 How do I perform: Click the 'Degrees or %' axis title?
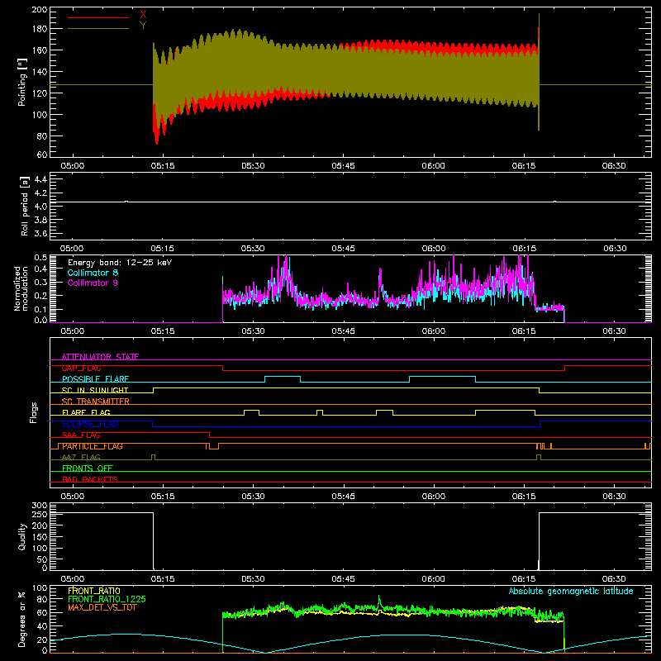22,619
